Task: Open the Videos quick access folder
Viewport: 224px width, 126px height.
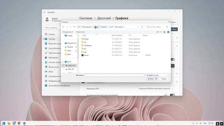Action: [x=70, y=50]
